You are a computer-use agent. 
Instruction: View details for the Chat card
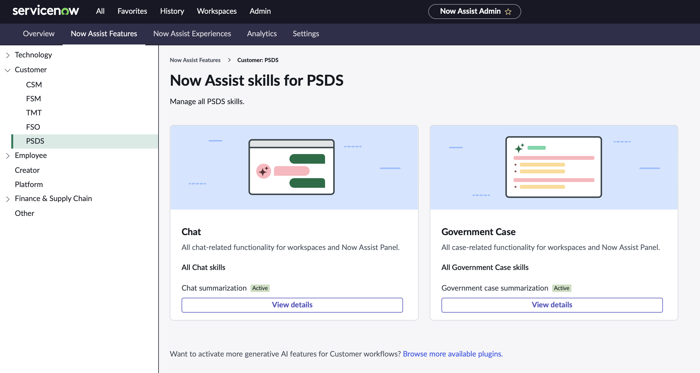click(x=292, y=305)
